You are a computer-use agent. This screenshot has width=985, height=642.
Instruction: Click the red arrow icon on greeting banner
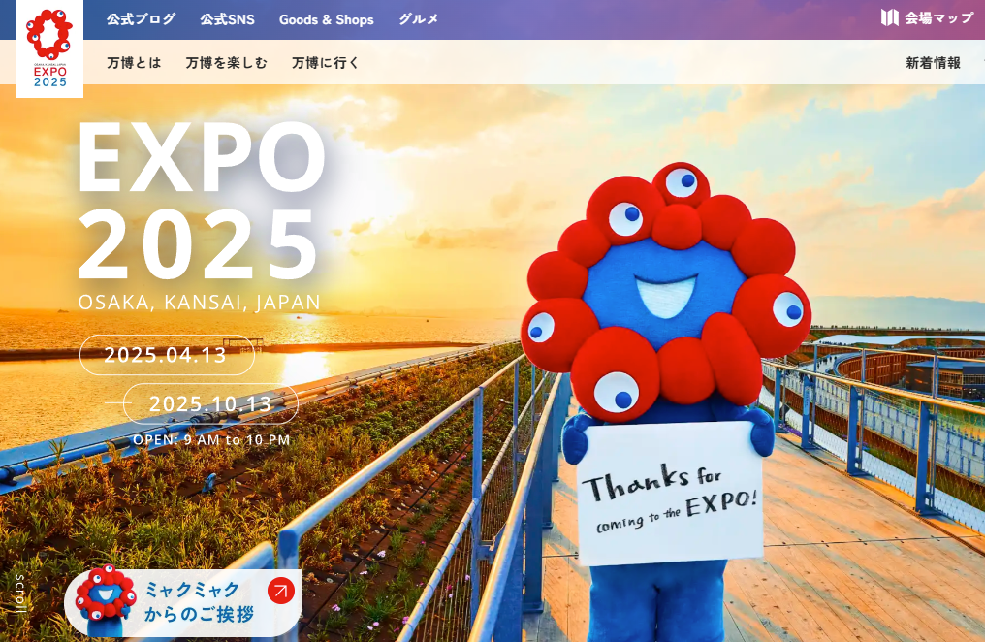(280, 591)
